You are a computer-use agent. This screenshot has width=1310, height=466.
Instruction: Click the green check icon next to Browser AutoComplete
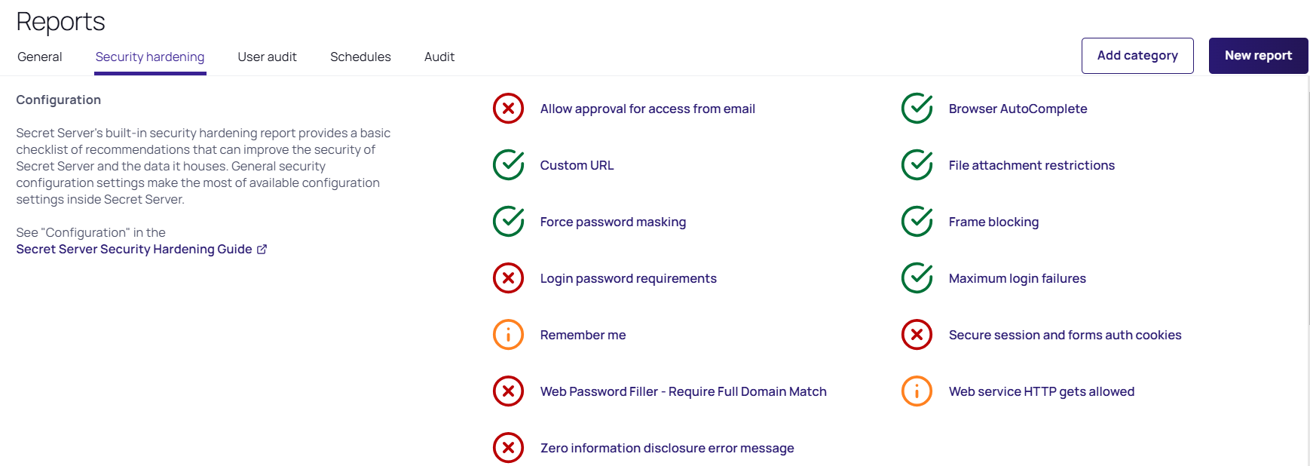(x=917, y=109)
